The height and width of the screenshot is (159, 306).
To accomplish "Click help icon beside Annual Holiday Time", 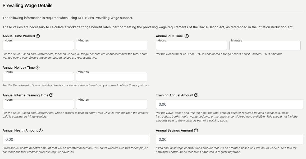I will click(x=38, y=68).
